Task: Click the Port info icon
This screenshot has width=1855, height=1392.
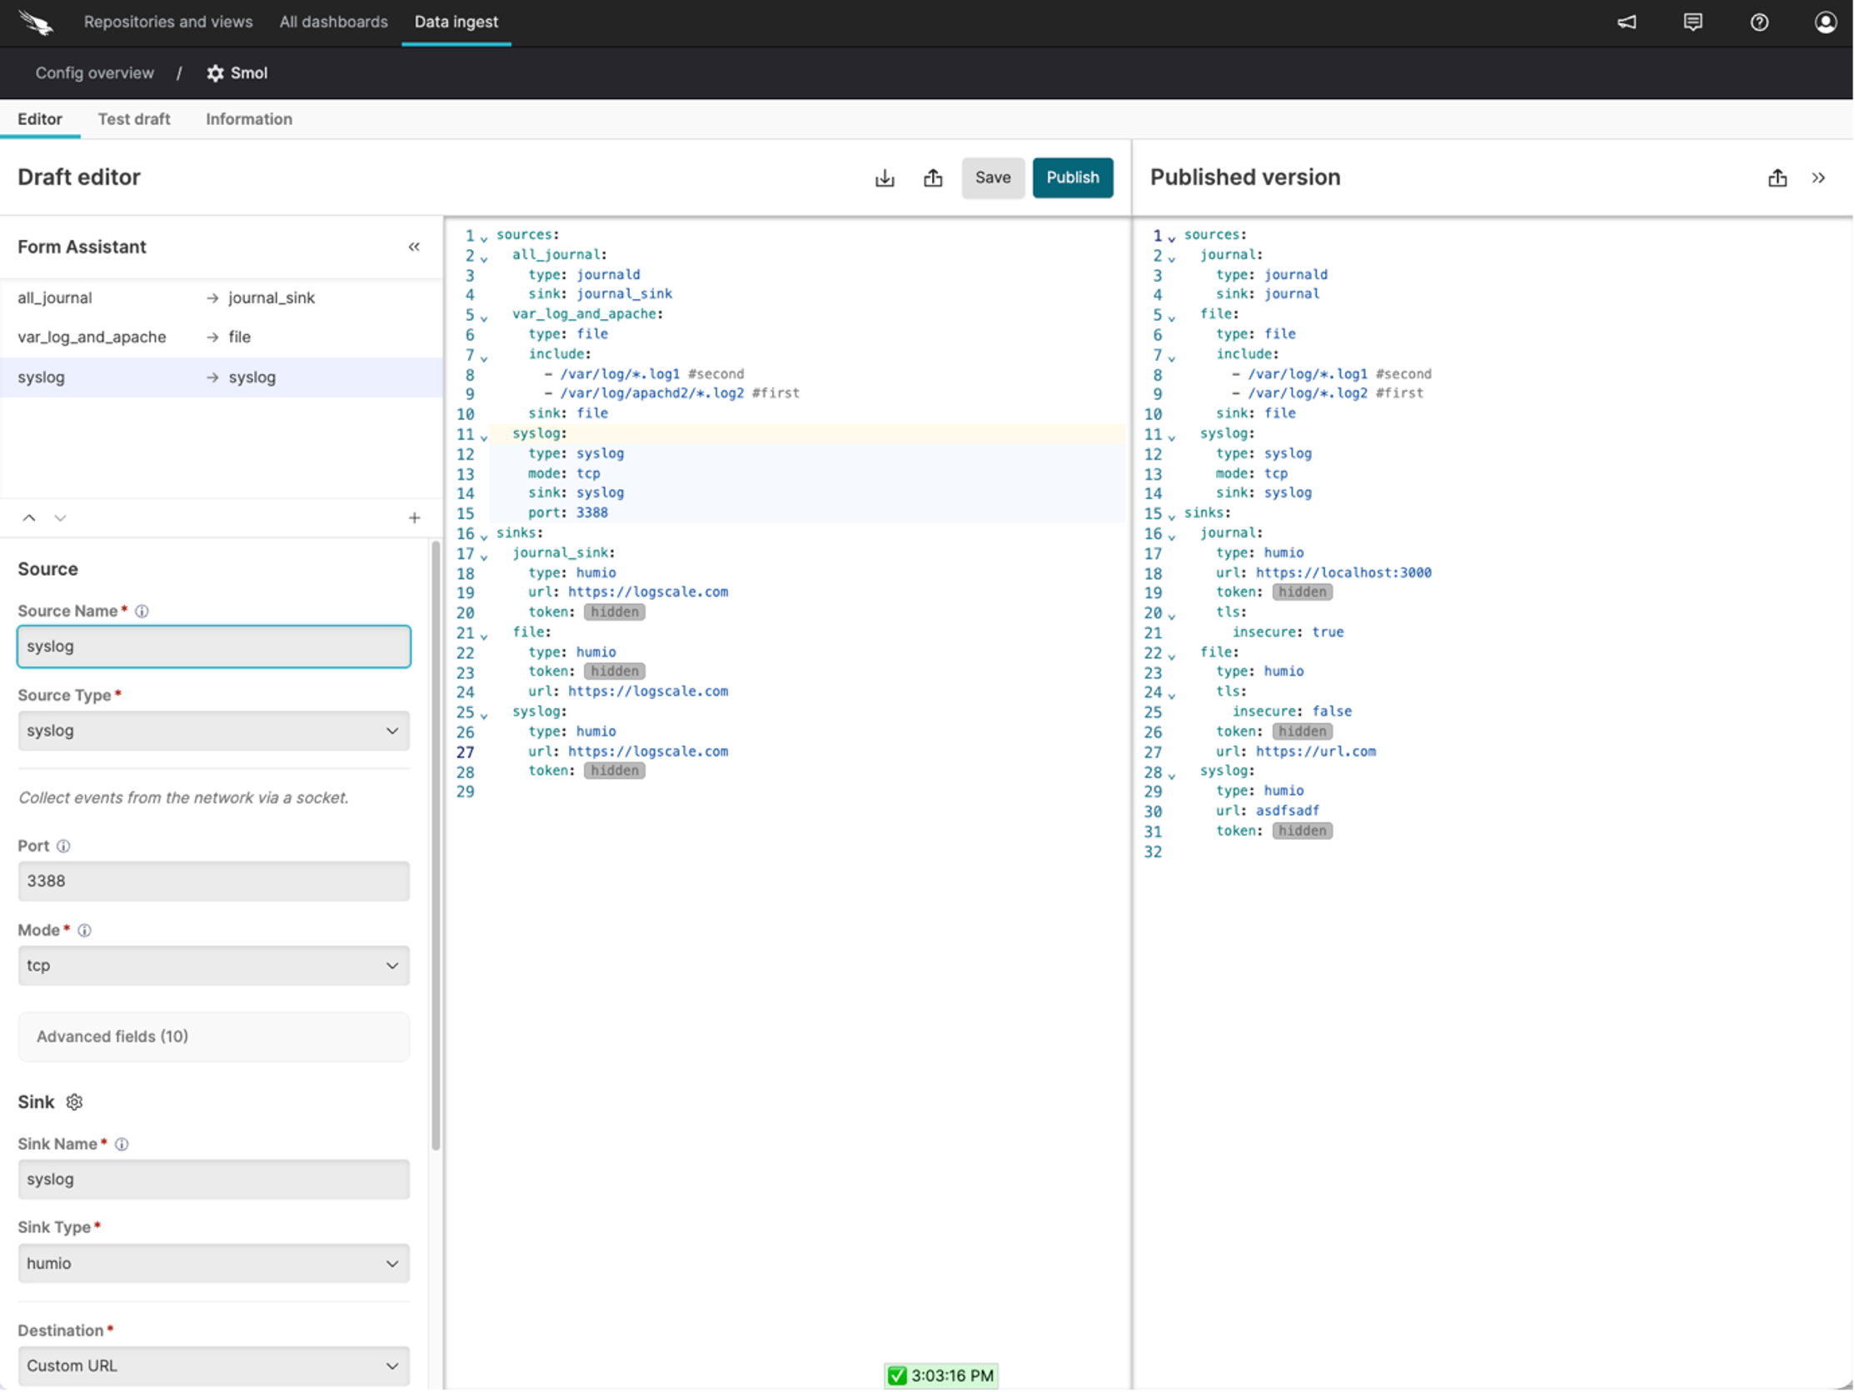Action: (63, 846)
